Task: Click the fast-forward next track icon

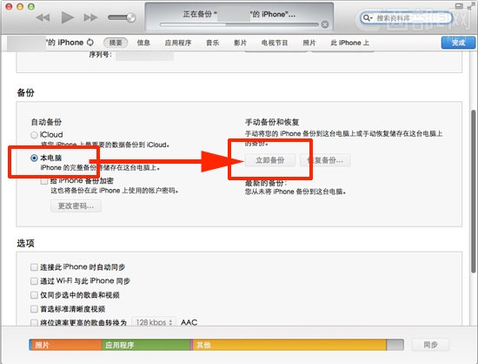Action: coord(90,17)
